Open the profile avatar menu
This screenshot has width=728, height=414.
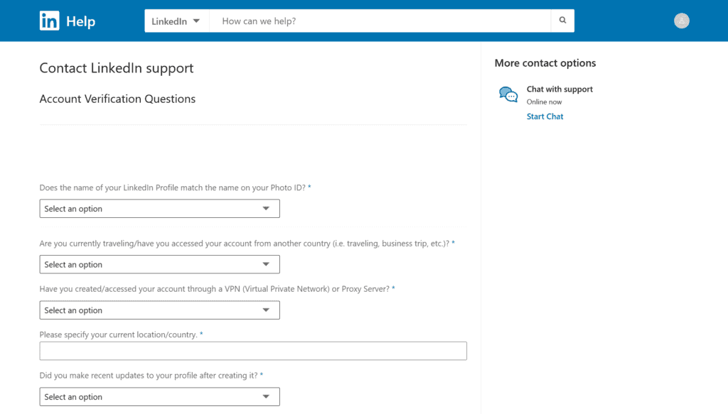coord(682,21)
